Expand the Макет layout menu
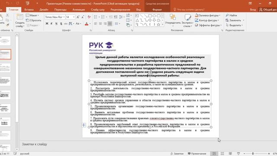Image resolution: width=277 pixels, height=156 pixels. point(32,16)
